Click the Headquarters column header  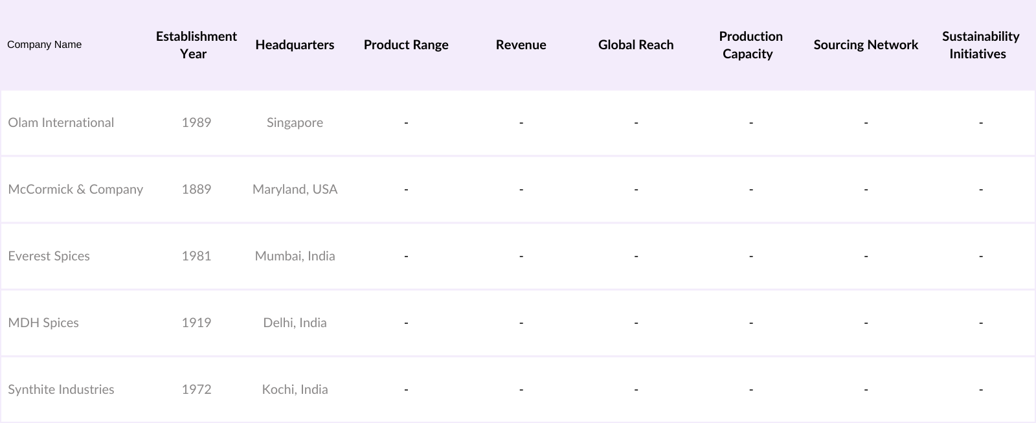[295, 45]
